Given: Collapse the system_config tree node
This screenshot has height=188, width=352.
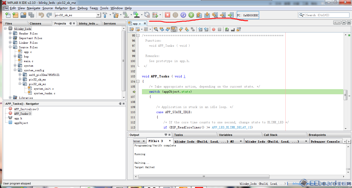Looking at the screenshot, I should pos(15,70).
